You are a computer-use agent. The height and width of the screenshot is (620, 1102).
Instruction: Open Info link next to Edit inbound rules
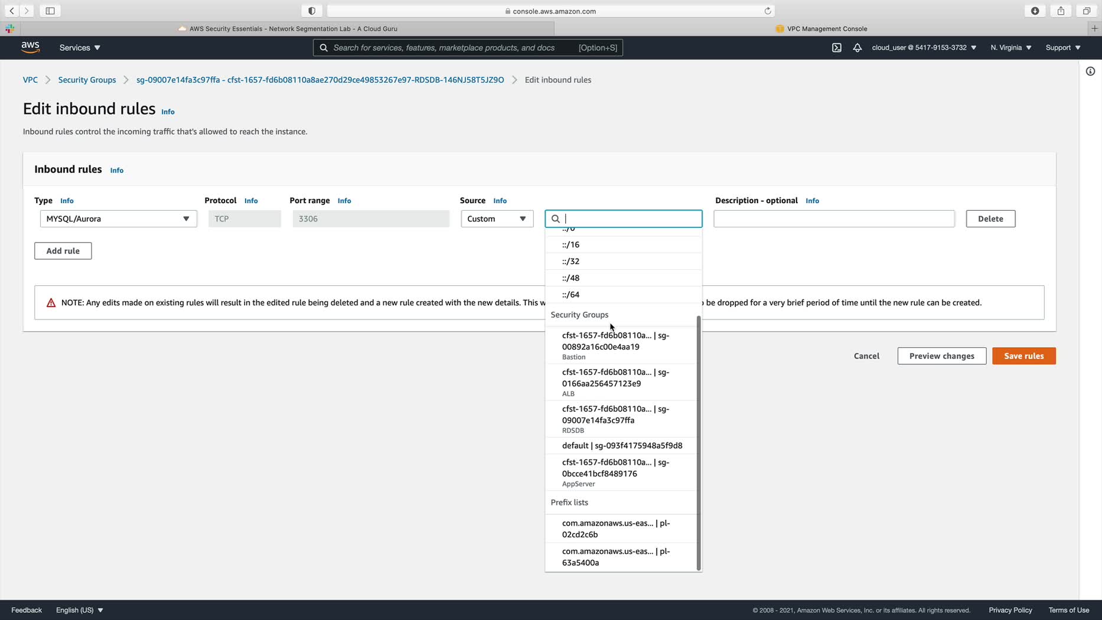click(x=168, y=112)
